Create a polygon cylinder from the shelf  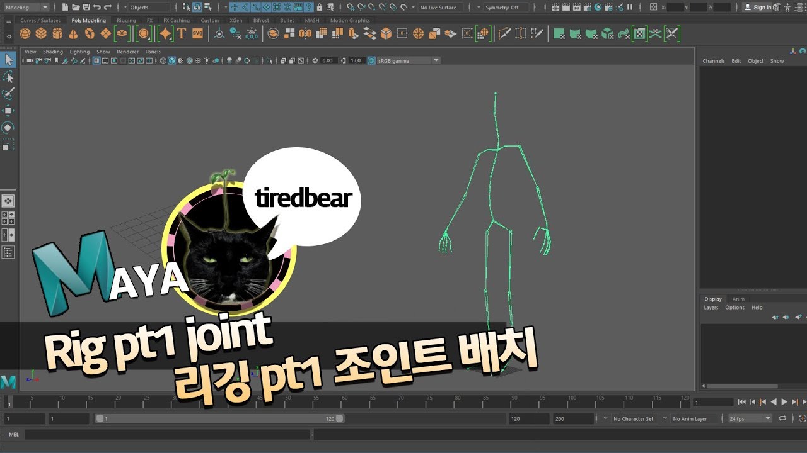click(x=57, y=33)
